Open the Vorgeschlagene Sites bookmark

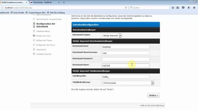tap(36, 13)
